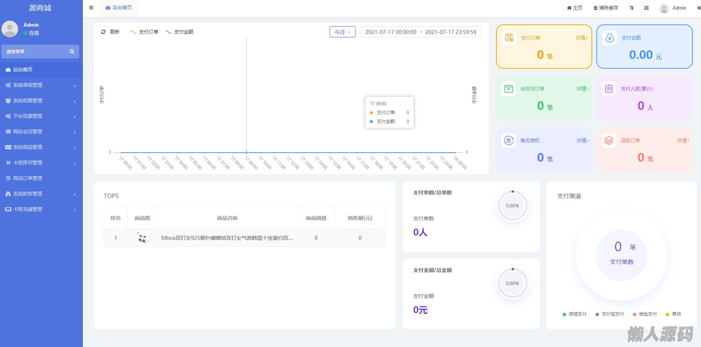
Task: Click the translate icon in the top bar
Action: [631, 8]
